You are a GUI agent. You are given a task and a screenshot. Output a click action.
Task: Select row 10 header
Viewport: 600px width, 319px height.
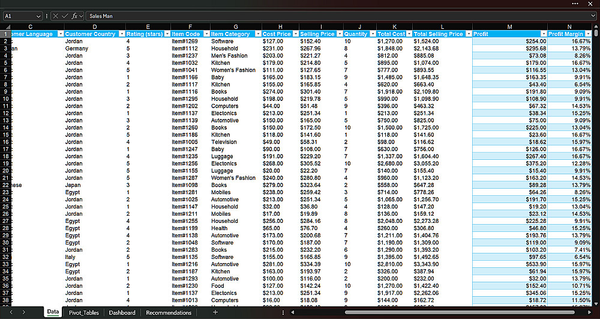click(6, 99)
